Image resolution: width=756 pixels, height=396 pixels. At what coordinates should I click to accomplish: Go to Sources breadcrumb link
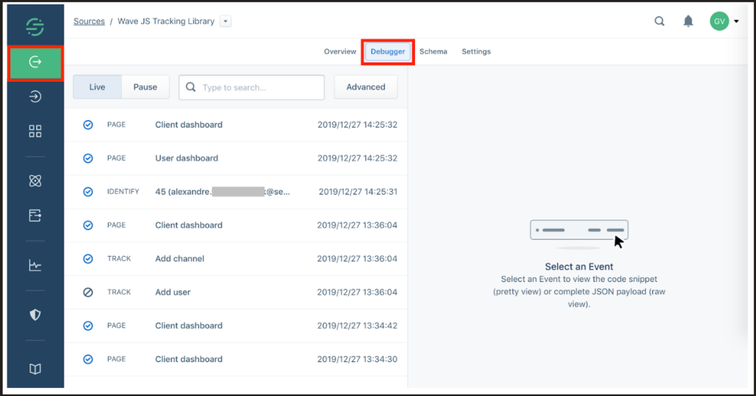89,21
